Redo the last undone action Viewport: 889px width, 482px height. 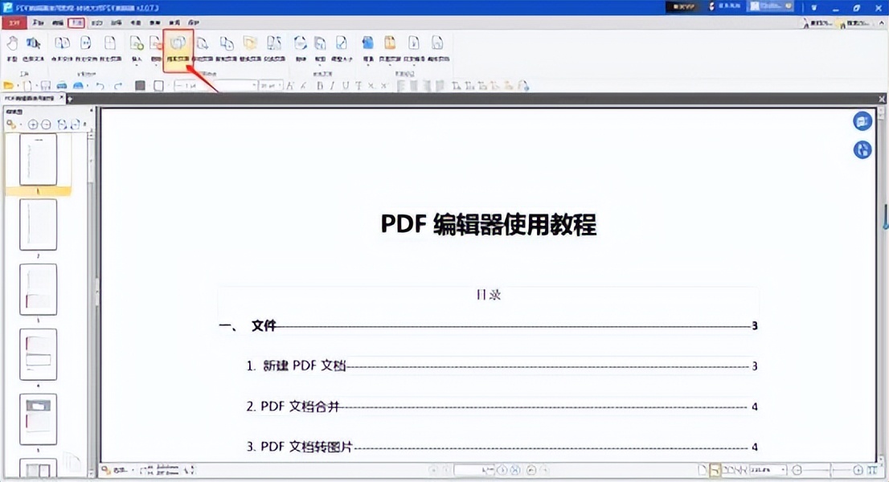[118, 85]
